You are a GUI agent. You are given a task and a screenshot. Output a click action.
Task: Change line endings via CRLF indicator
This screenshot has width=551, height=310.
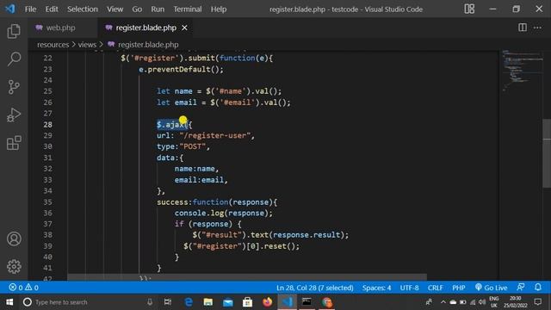point(435,288)
